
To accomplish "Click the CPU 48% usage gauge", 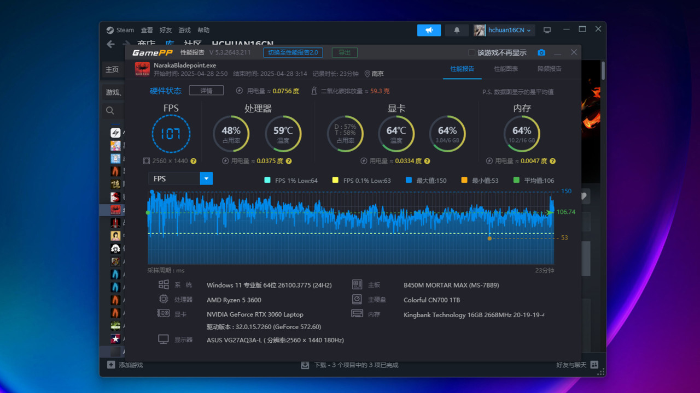I will pyautogui.click(x=231, y=134).
